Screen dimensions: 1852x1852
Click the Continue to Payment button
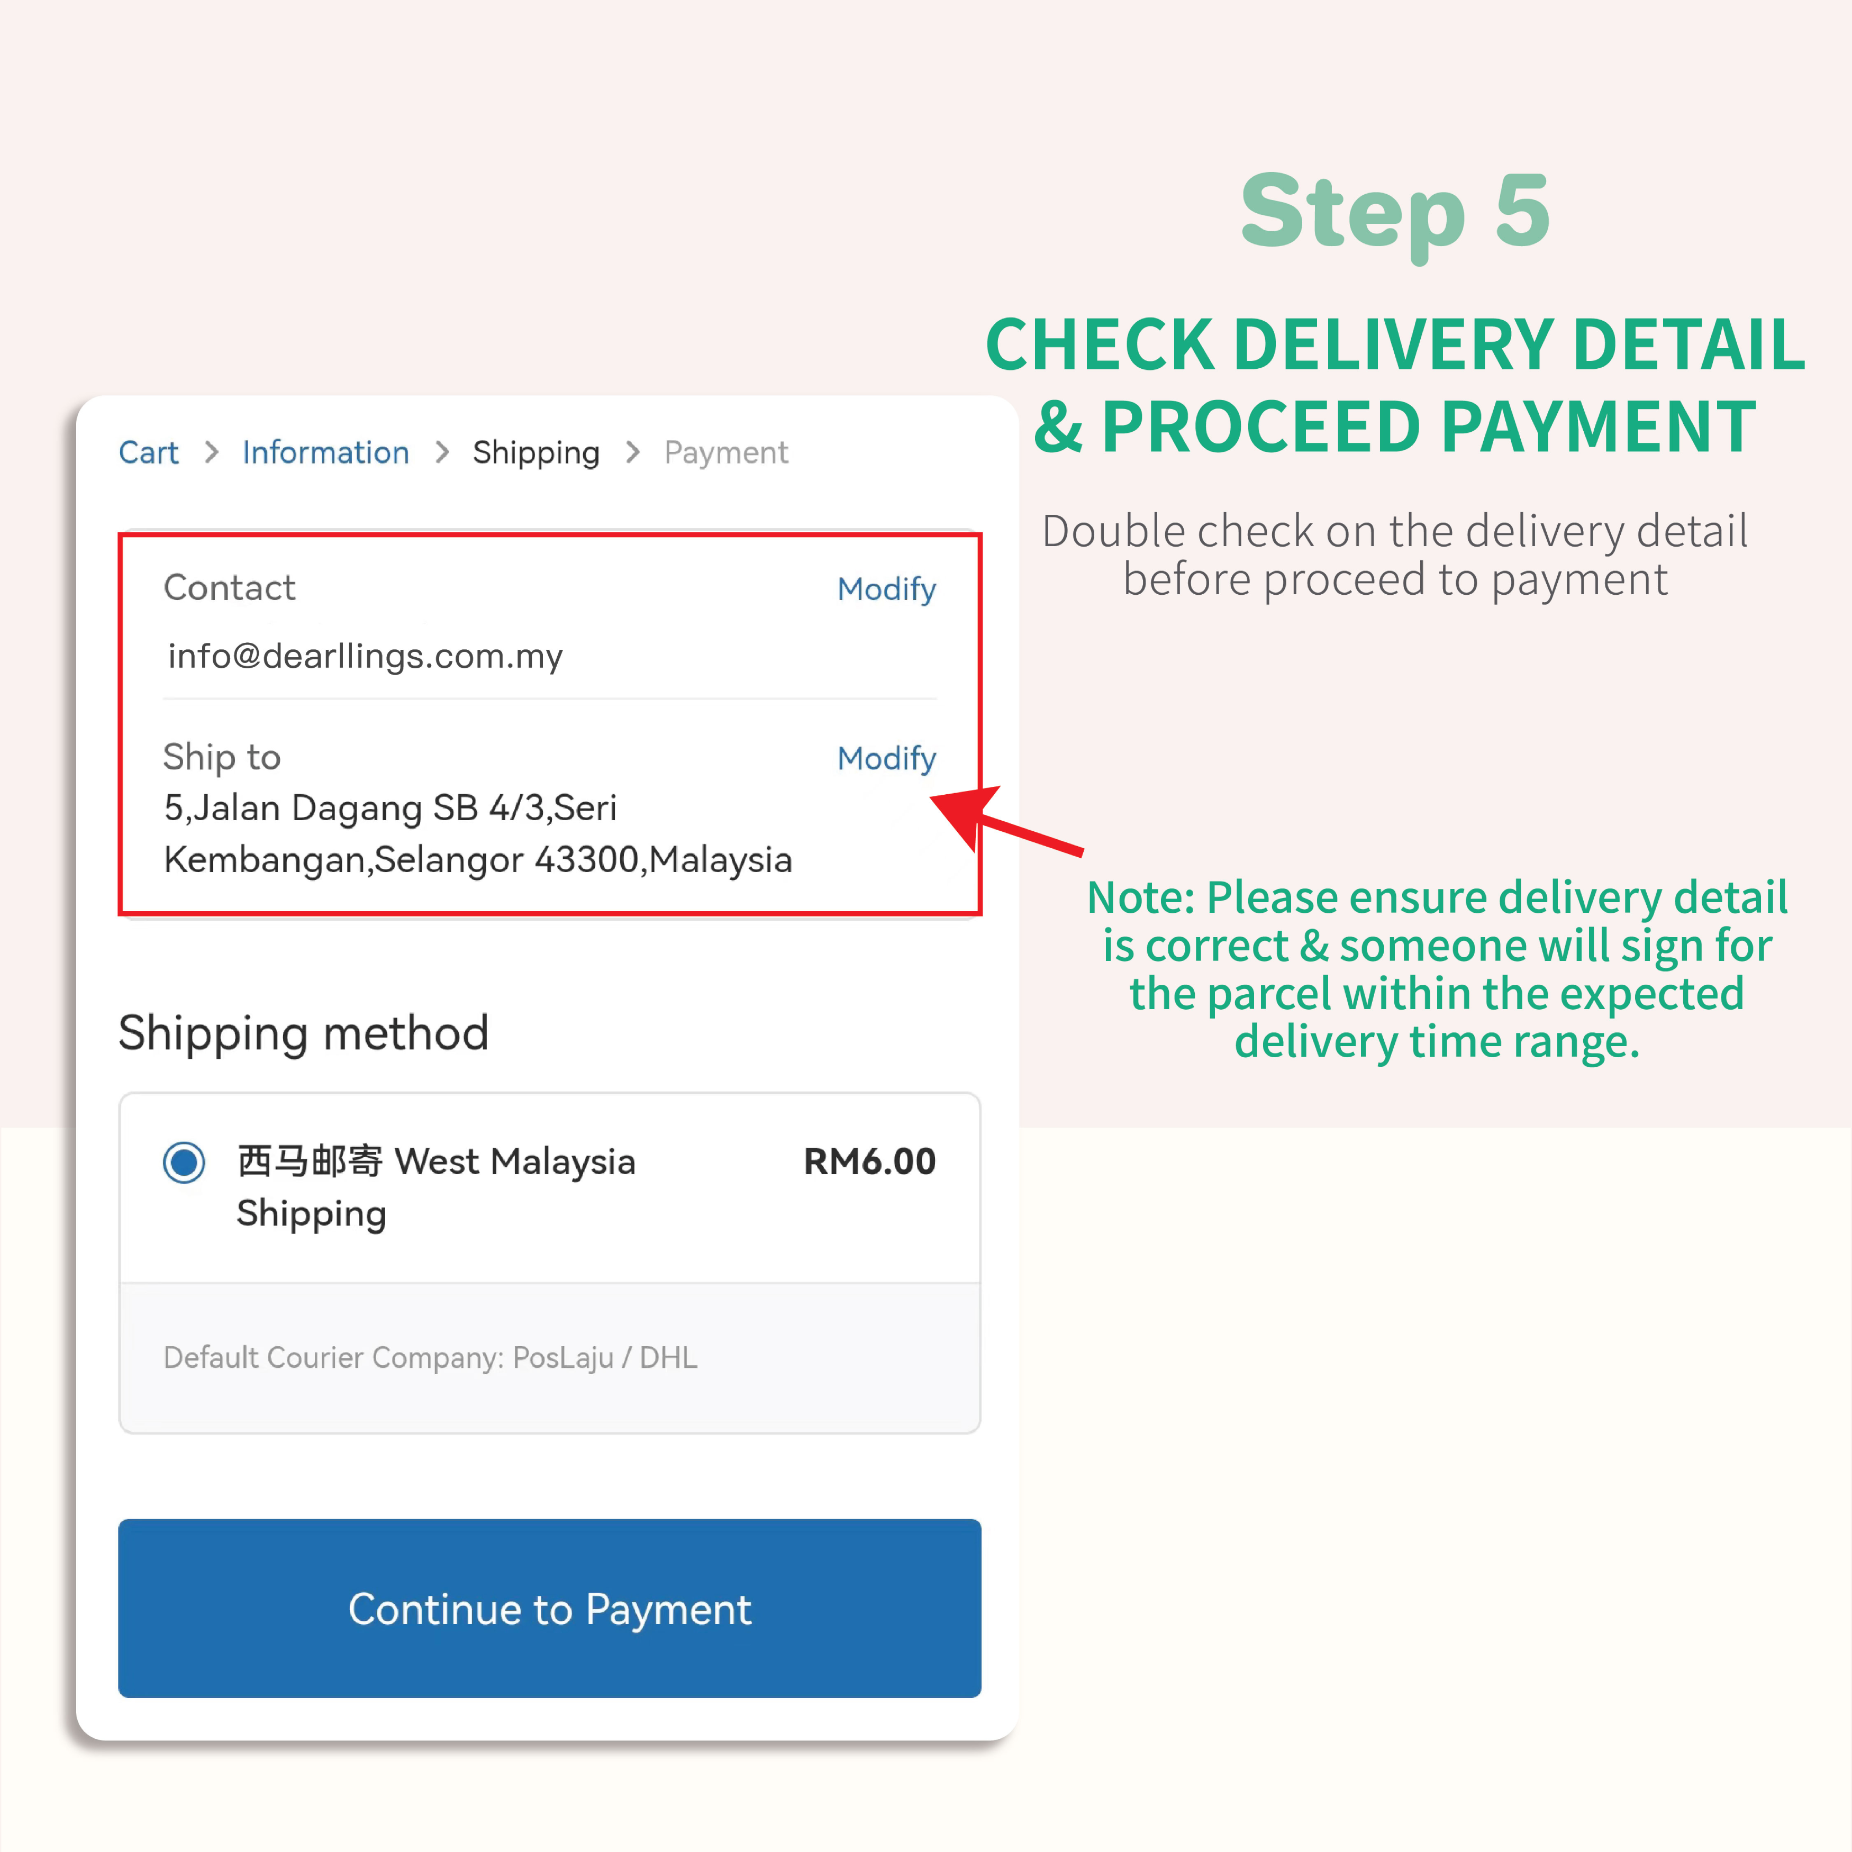(549, 1608)
